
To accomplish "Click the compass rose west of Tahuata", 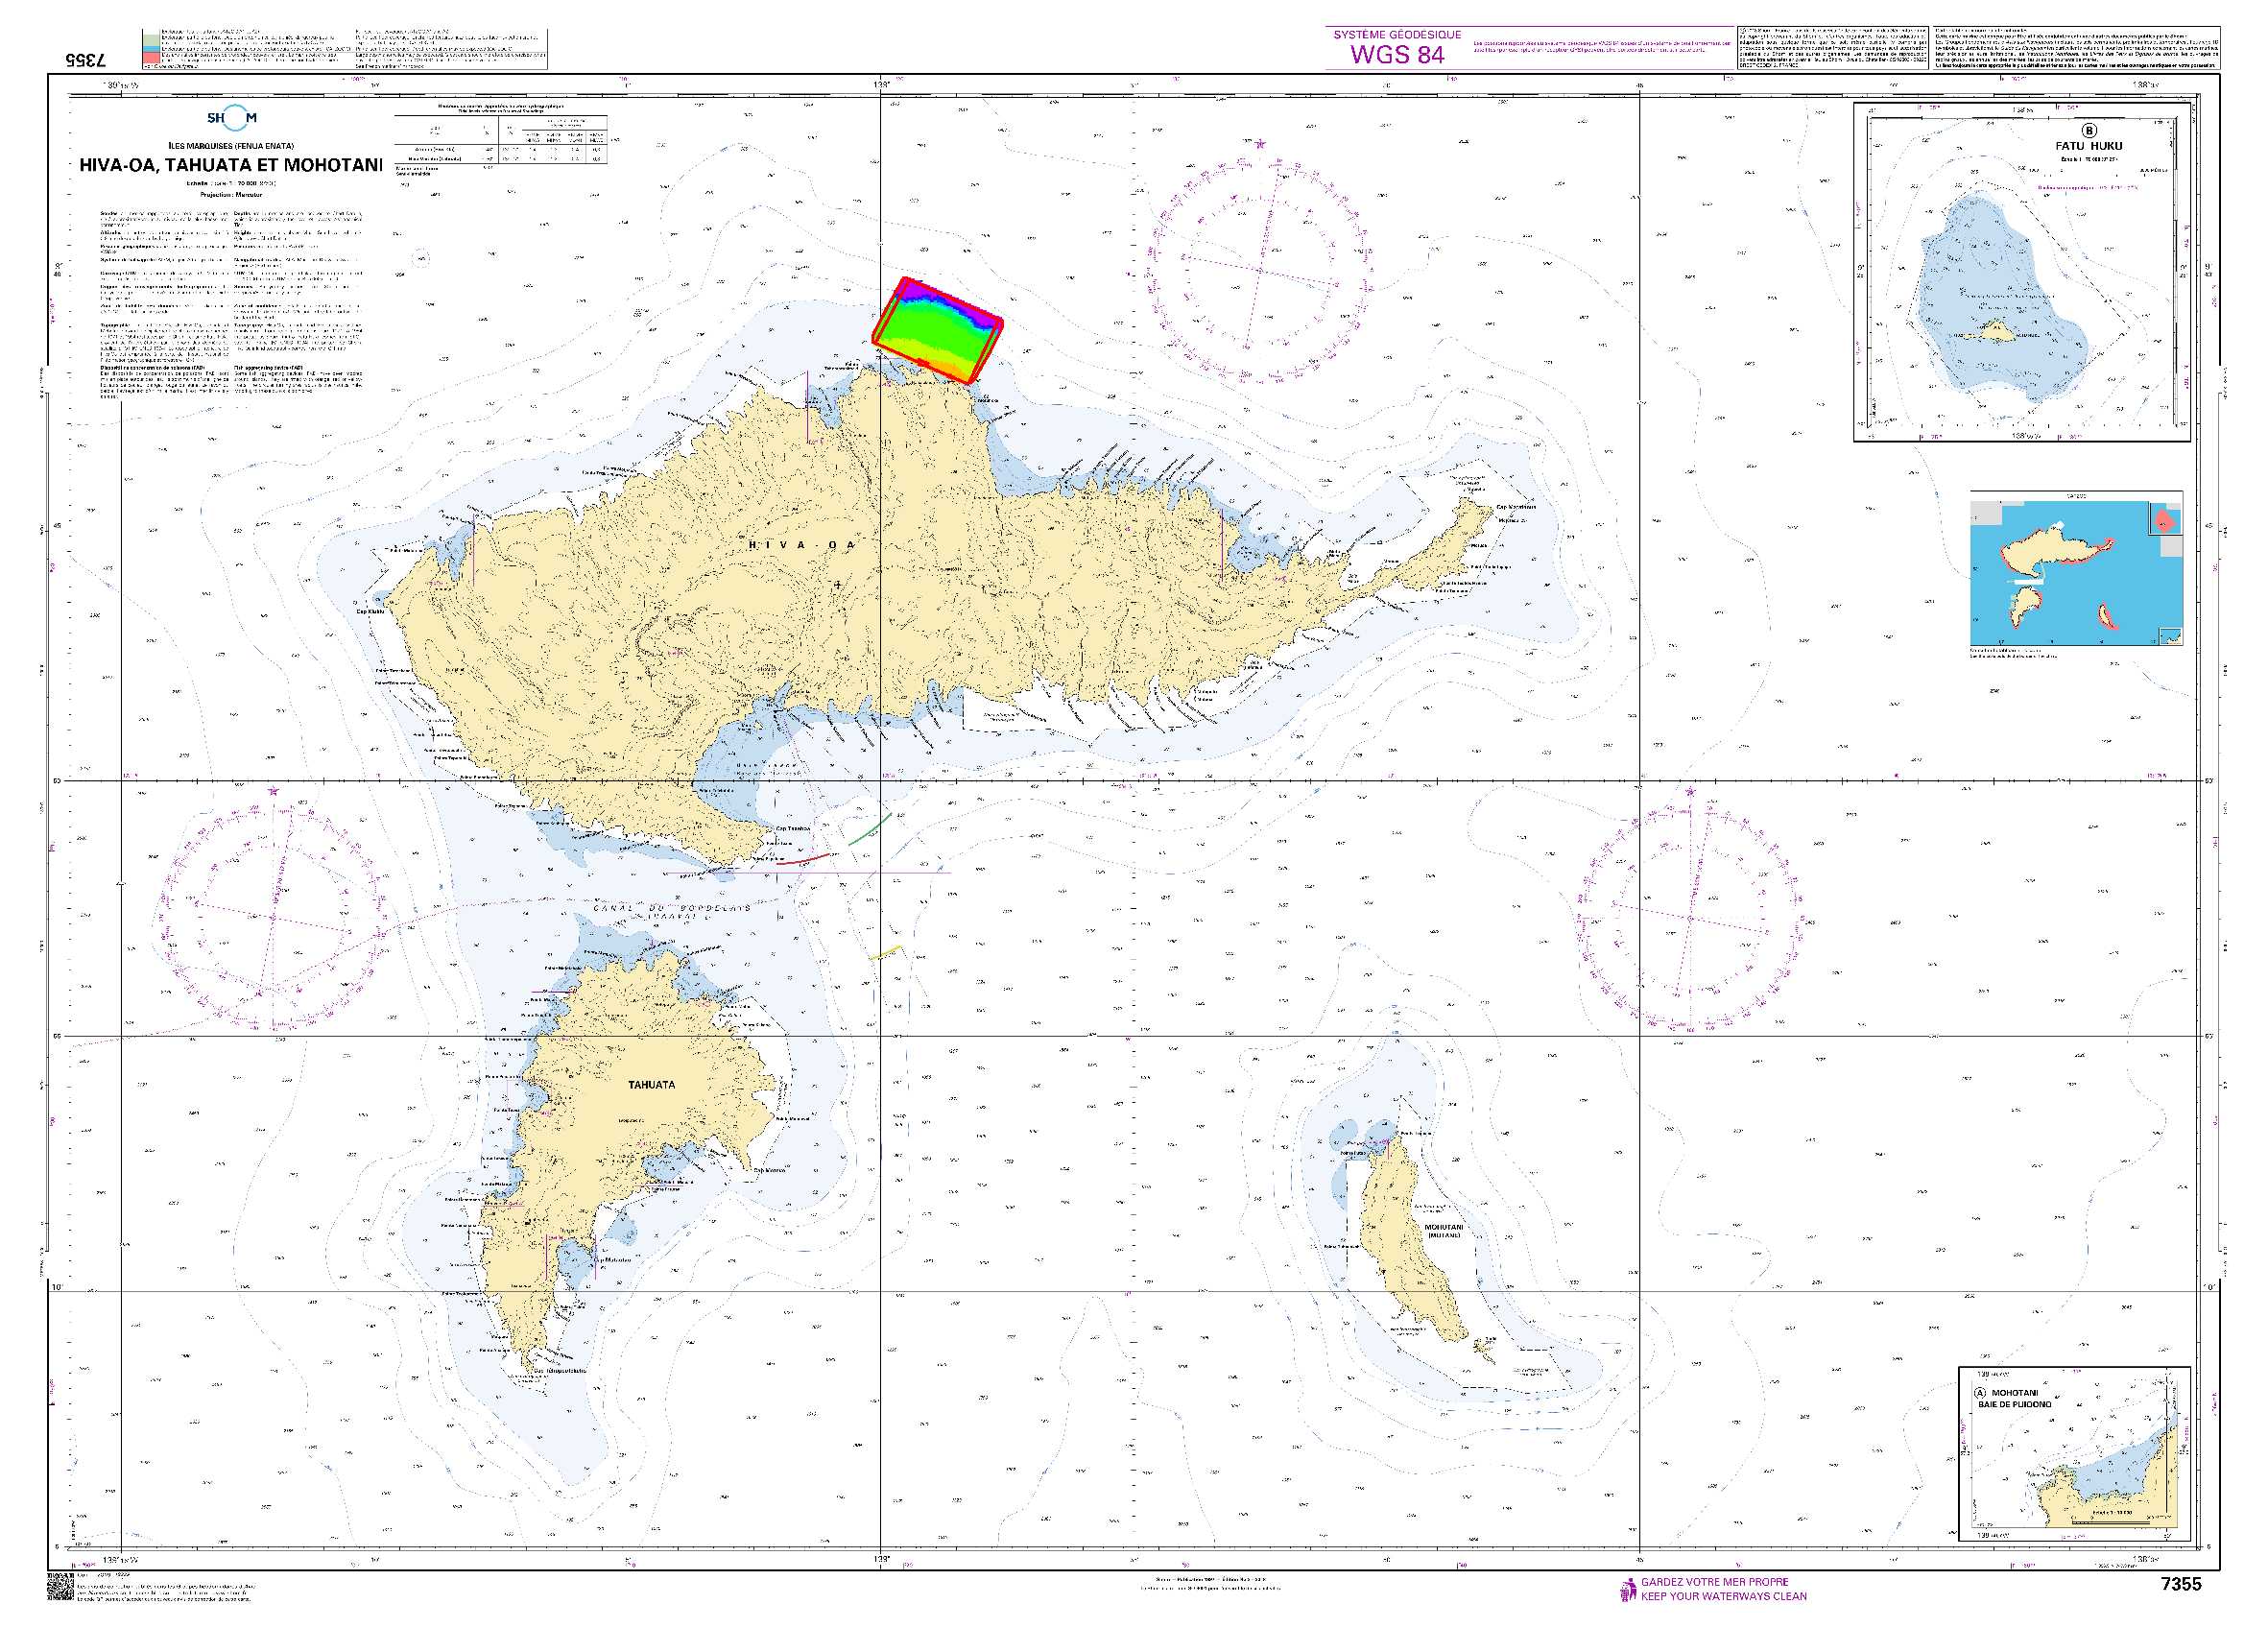I will [272, 916].
